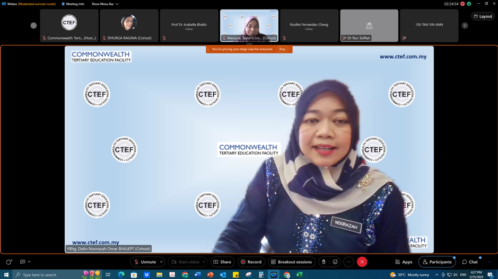Open Excel from the taskbar
Screen dimensions: 498x279
tap(299, 275)
